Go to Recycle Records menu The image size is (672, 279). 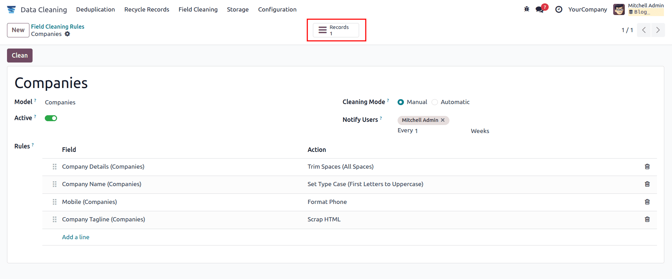coord(147,9)
